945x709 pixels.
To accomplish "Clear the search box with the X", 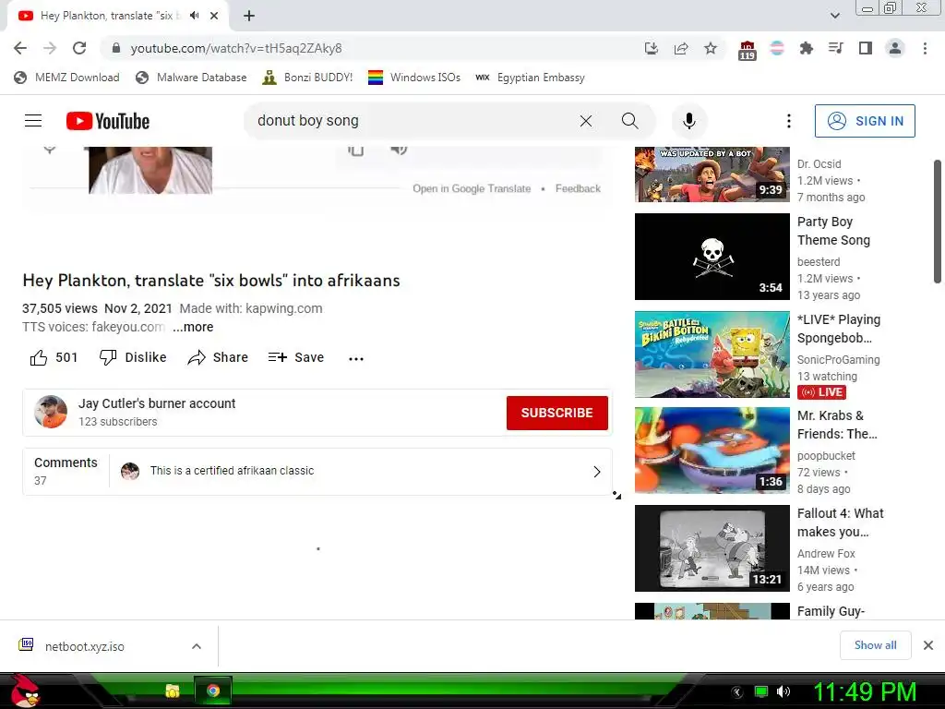I will point(585,121).
